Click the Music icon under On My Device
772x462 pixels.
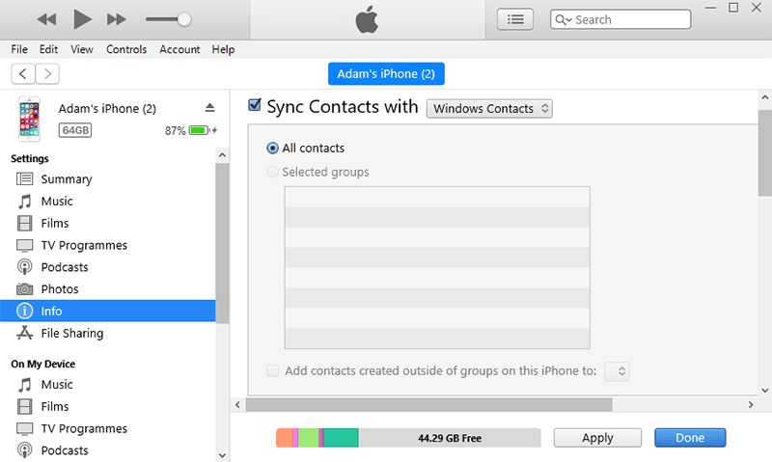pos(25,385)
